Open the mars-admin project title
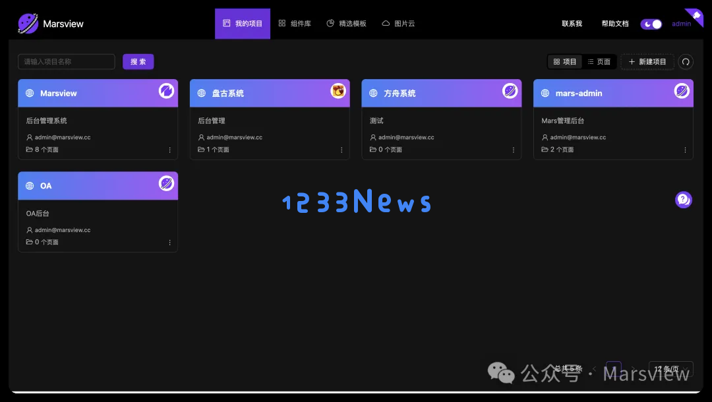 (x=579, y=94)
